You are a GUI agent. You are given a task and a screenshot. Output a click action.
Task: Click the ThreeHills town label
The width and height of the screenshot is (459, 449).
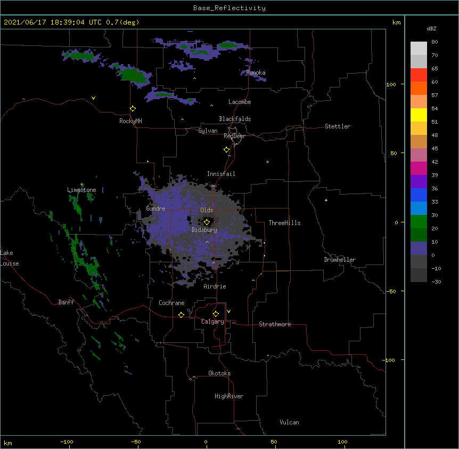[x=284, y=223]
